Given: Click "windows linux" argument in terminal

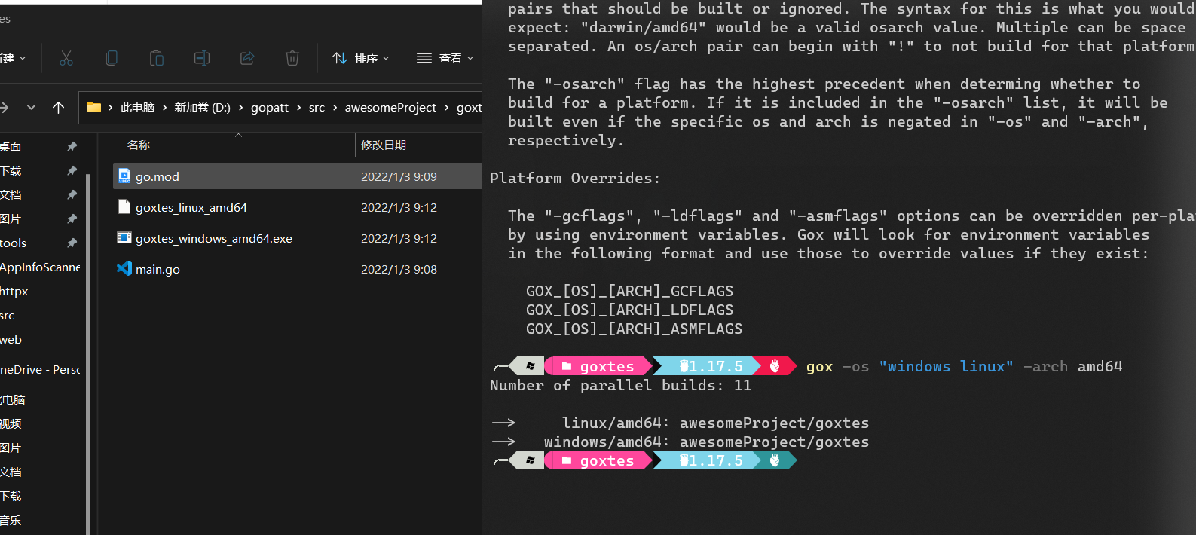Looking at the screenshot, I should [x=946, y=366].
